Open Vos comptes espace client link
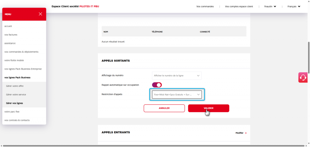 point(239,7)
